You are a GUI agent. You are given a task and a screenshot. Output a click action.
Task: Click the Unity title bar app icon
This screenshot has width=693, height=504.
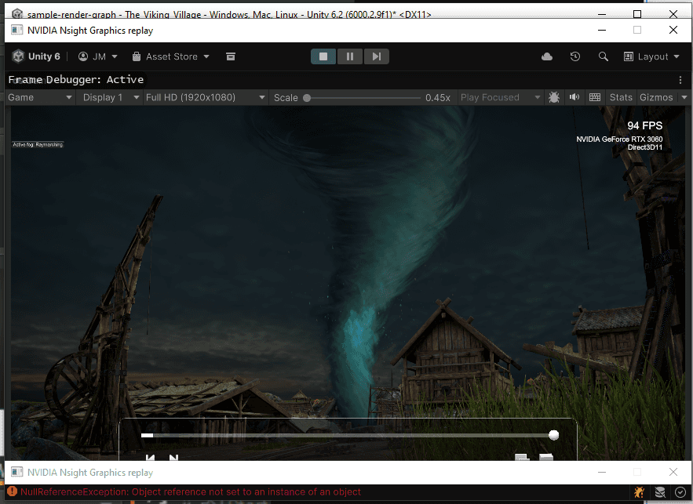pos(16,13)
